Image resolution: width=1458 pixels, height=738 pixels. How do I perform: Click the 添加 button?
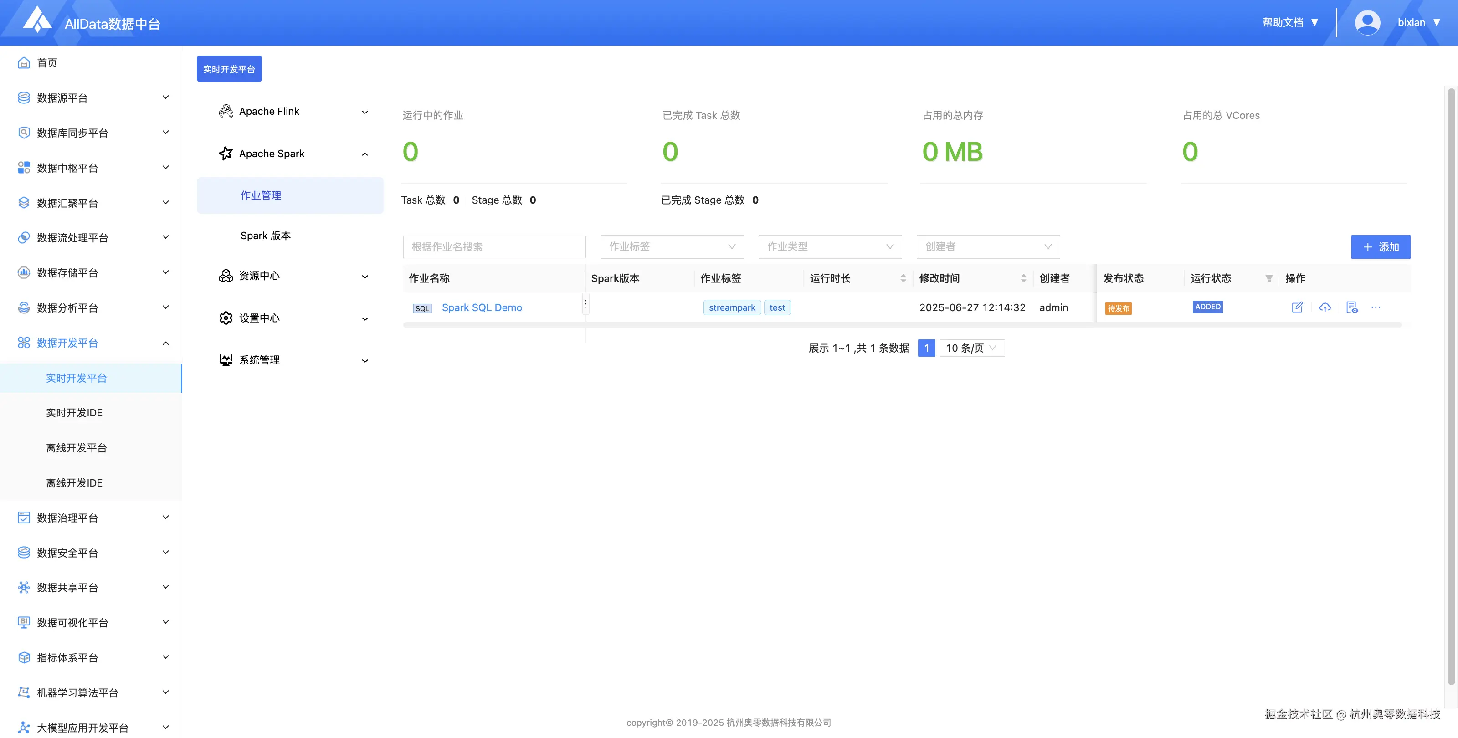1380,247
